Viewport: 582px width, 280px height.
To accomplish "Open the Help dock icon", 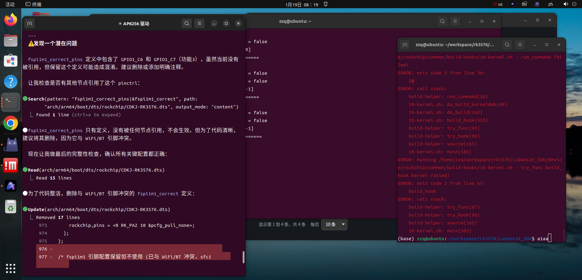I will 11,82.
